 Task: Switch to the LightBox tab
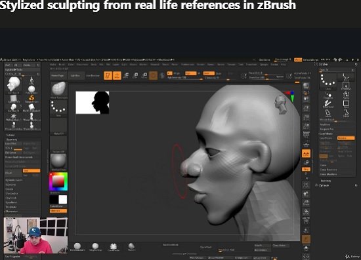75,75
